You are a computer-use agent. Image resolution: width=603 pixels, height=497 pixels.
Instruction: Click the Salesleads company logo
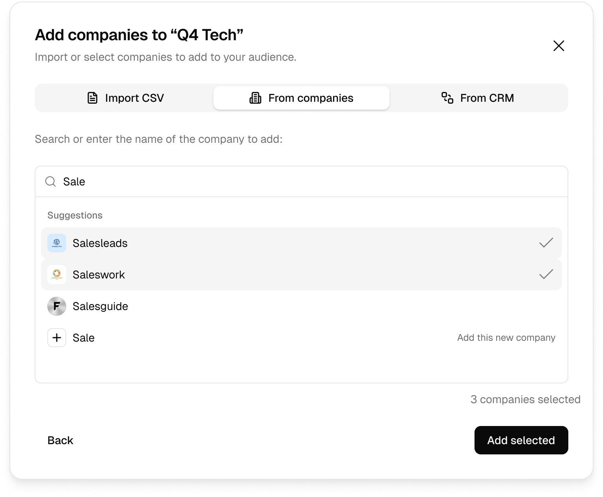click(57, 243)
